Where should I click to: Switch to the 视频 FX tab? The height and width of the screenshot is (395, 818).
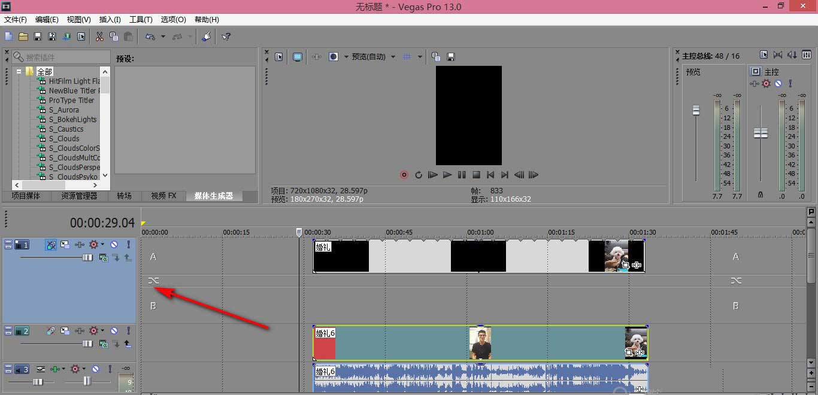[x=163, y=196]
